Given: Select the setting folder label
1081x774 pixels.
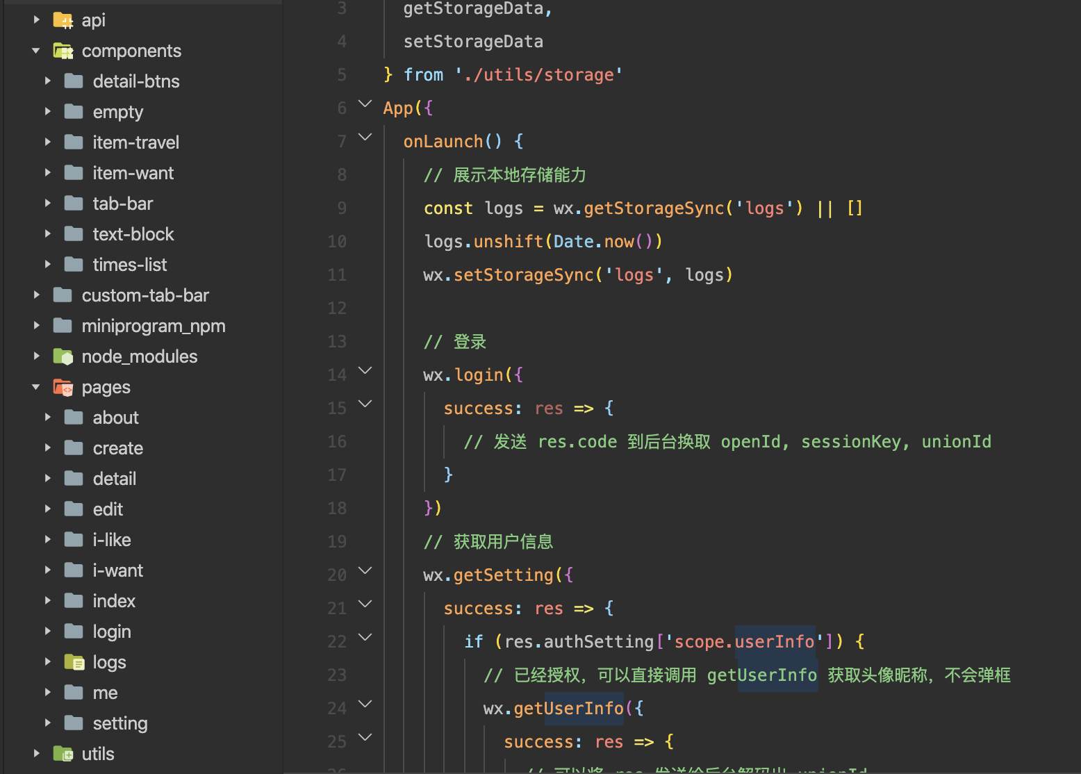Looking at the screenshot, I should pyautogui.click(x=120, y=724).
